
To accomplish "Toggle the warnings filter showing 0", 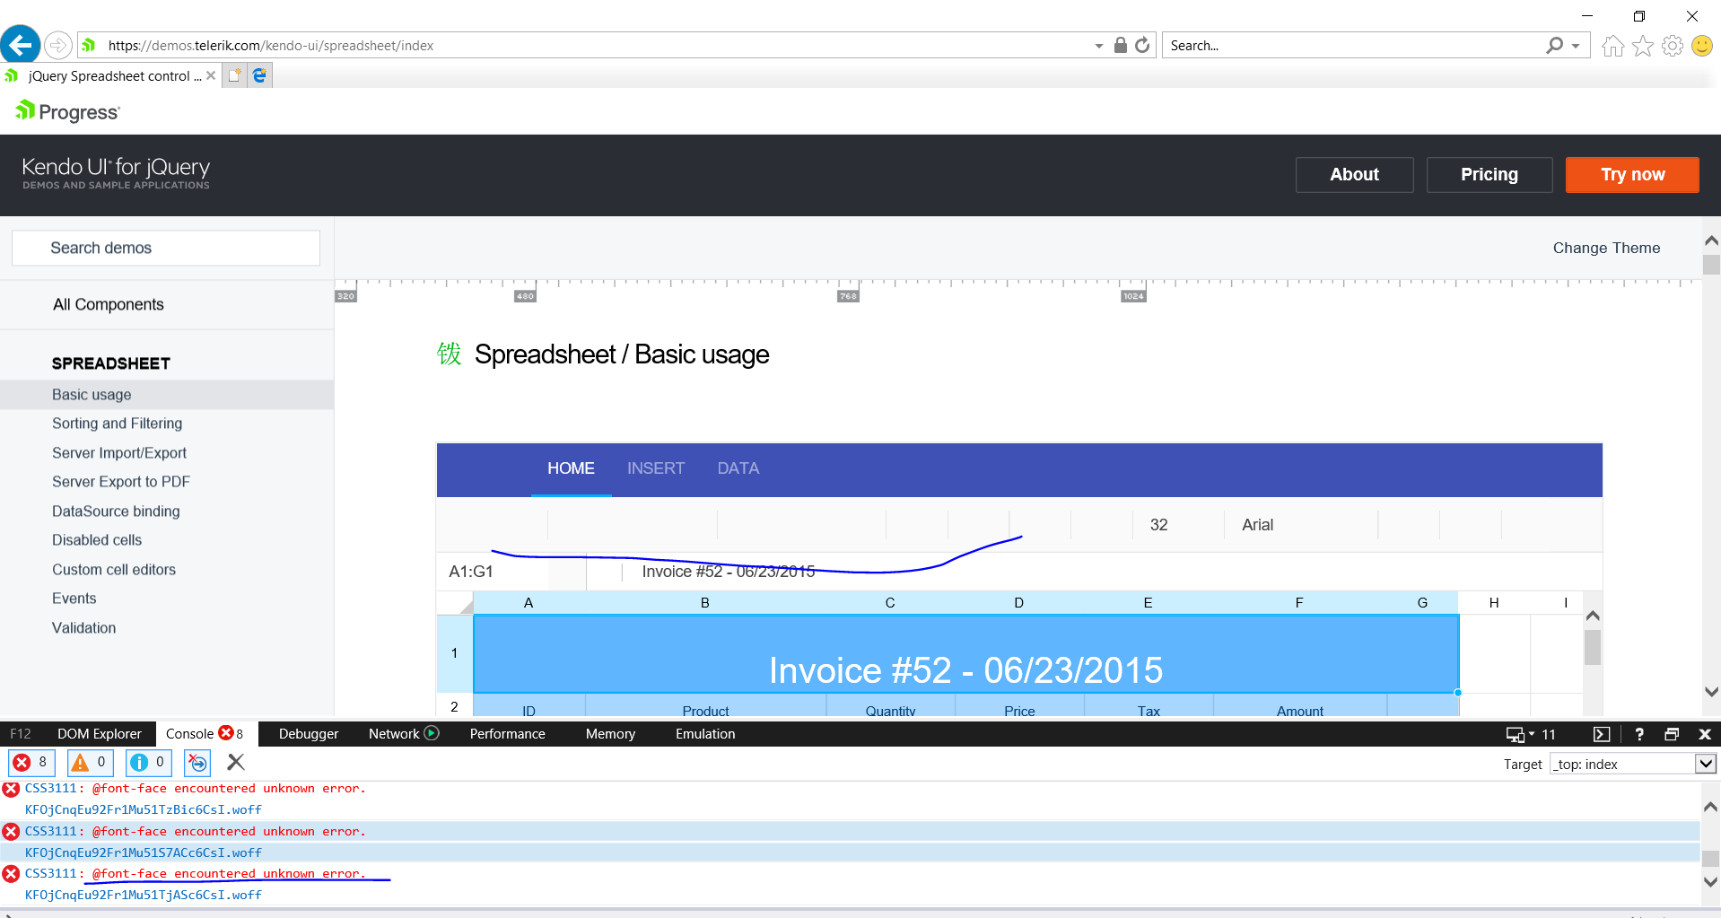I will [91, 763].
